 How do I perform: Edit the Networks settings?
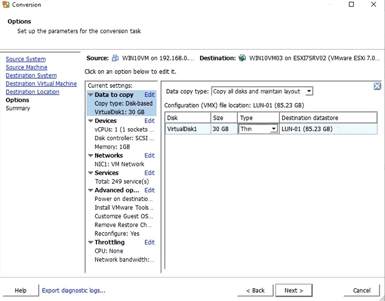coord(149,156)
